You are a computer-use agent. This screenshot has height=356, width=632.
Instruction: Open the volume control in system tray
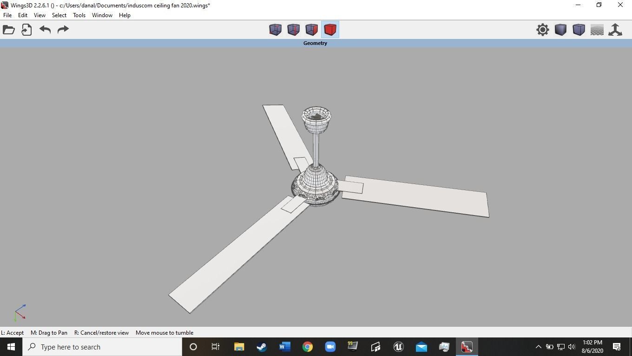tap(572, 347)
